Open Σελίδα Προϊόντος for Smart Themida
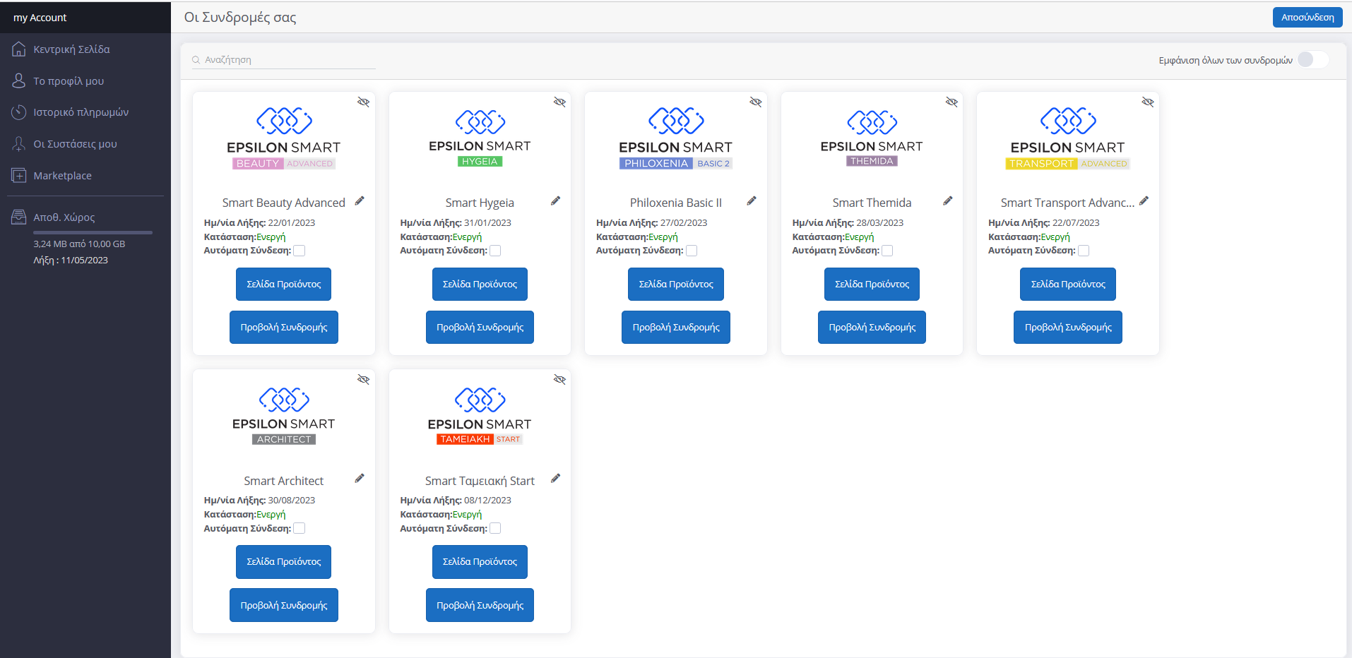The image size is (1352, 658). click(872, 285)
